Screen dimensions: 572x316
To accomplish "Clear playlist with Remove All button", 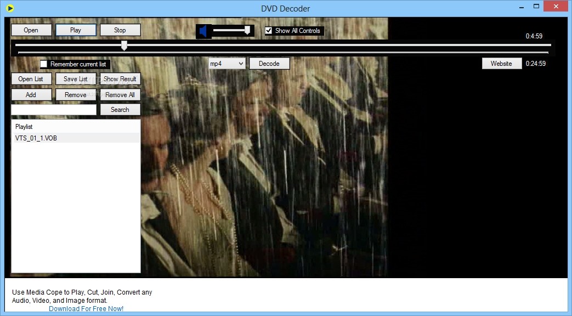I will point(120,94).
